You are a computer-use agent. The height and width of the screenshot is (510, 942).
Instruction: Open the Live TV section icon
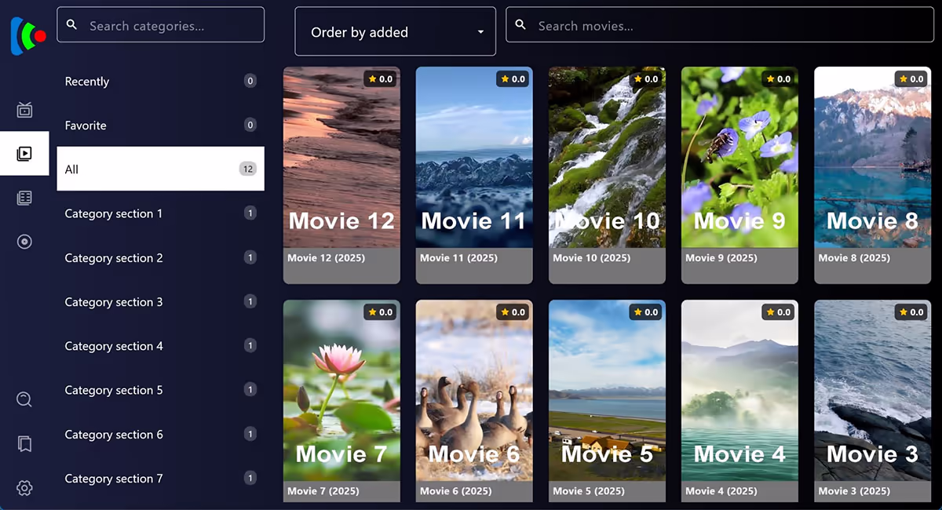click(24, 109)
